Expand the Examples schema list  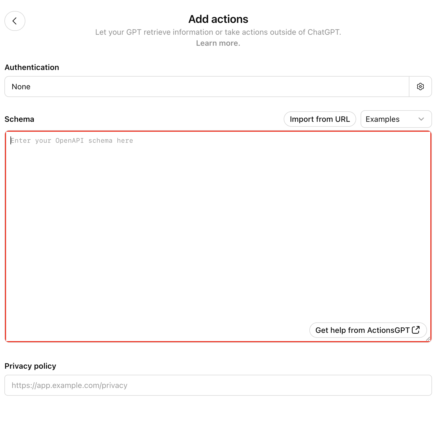396,119
